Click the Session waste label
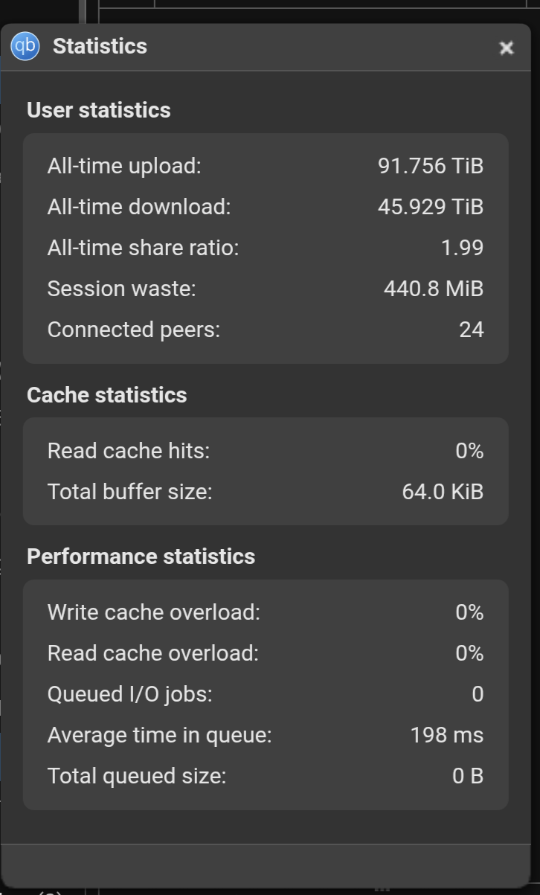Screen dimensions: 540x895 pyautogui.click(x=122, y=289)
